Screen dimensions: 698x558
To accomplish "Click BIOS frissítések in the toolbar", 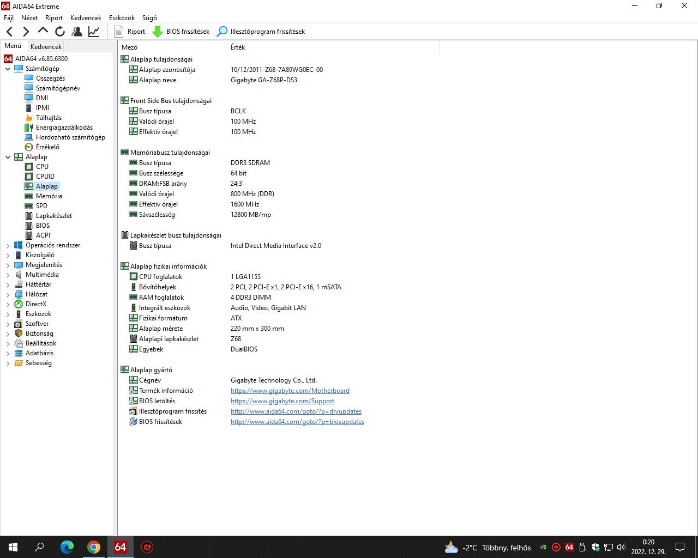I will (x=180, y=32).
